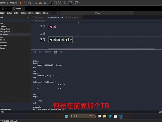This screenshot has width=162, height=122.
Task: Open the t_c.exe file
Action: pos(2,40)
